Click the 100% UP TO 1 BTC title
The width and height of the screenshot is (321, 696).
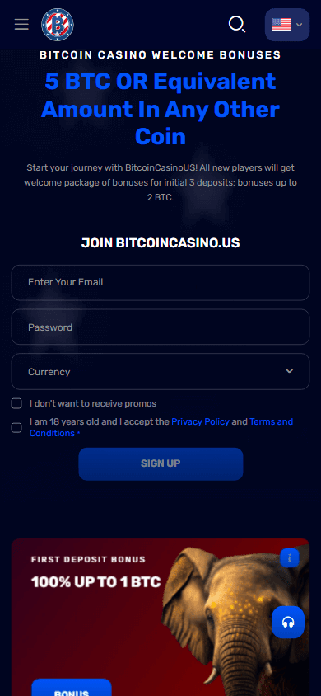click(x=96, y=582)
